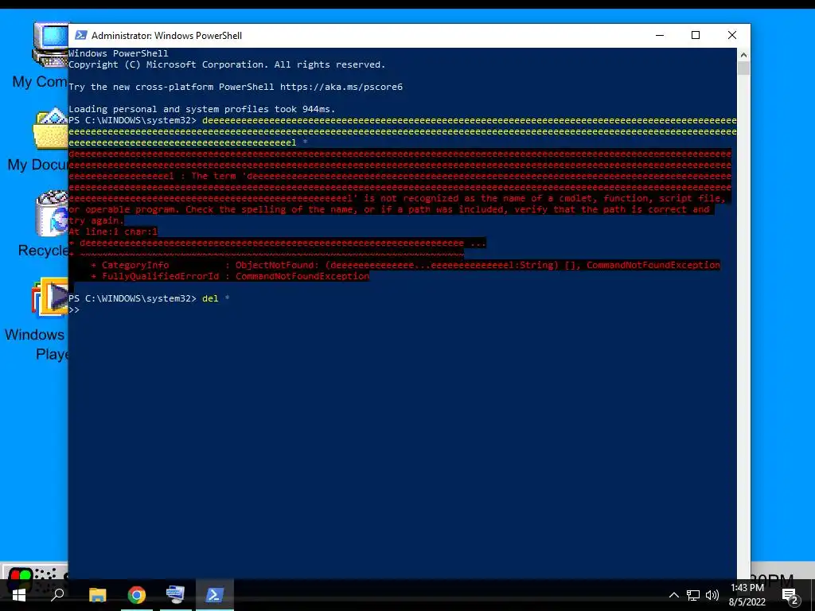Viewport: 815px width, 611px height.
Task: Click the 'Copyright (C) Microsoft Corporation' line
Action: click(x=227, y=64)
